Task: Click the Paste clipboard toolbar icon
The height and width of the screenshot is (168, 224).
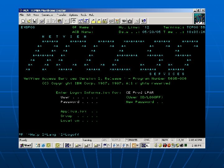Action: (60, 21)
